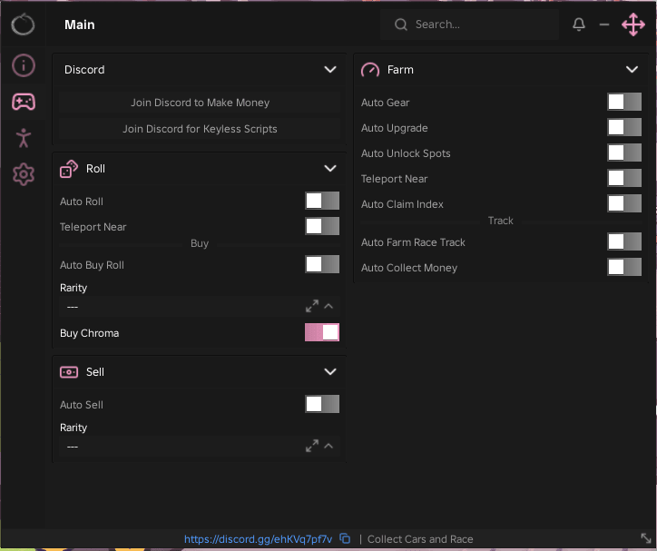Click the Buy divider label
The width and height of the screenshot is (657, 551).
(200, 243)
